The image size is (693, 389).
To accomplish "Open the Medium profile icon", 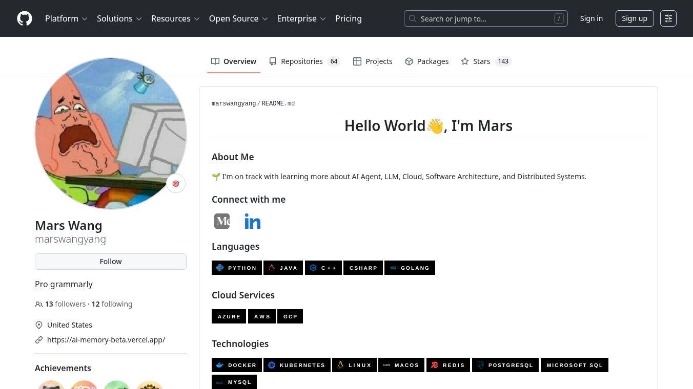I will [222, 221].
